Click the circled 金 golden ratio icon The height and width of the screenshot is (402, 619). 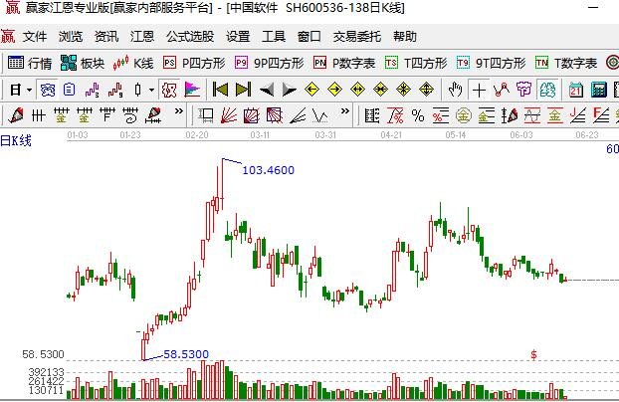pos(464,115)
